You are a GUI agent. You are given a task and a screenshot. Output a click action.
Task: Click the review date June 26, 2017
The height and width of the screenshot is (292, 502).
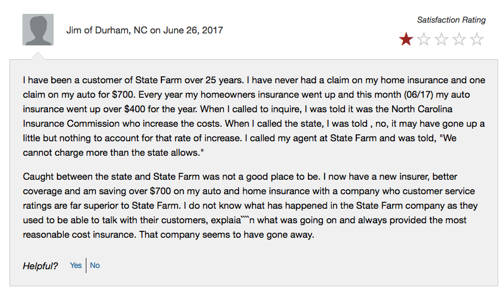(x=192, y=30)
